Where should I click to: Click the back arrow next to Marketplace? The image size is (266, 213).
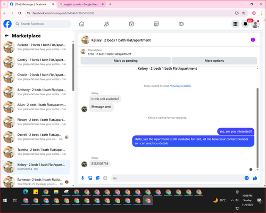[x=7, y=36]
